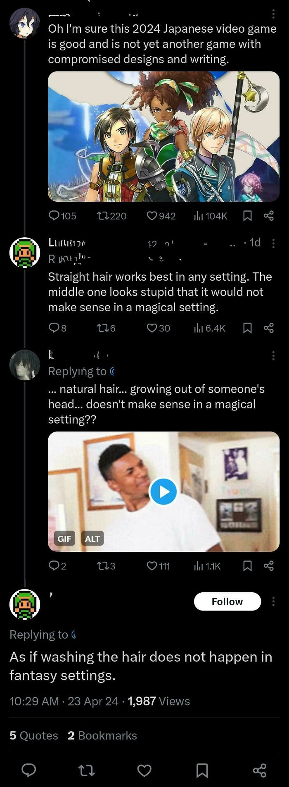The image size is (289, 787).
Task: Open more options on the top tweet
Action: coord(274,15)
